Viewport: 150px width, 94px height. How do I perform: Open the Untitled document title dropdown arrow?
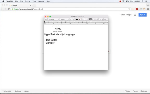(x=83, y=16)
